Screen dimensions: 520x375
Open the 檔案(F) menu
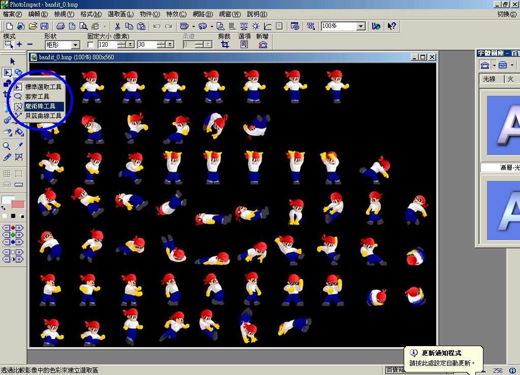[12, 14]
